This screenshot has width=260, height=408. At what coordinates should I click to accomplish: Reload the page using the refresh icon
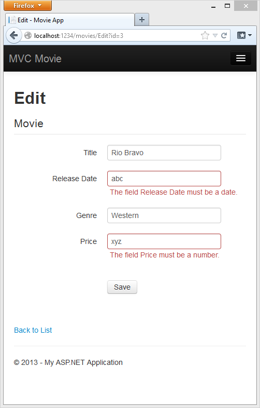click(x=224, y=35)
